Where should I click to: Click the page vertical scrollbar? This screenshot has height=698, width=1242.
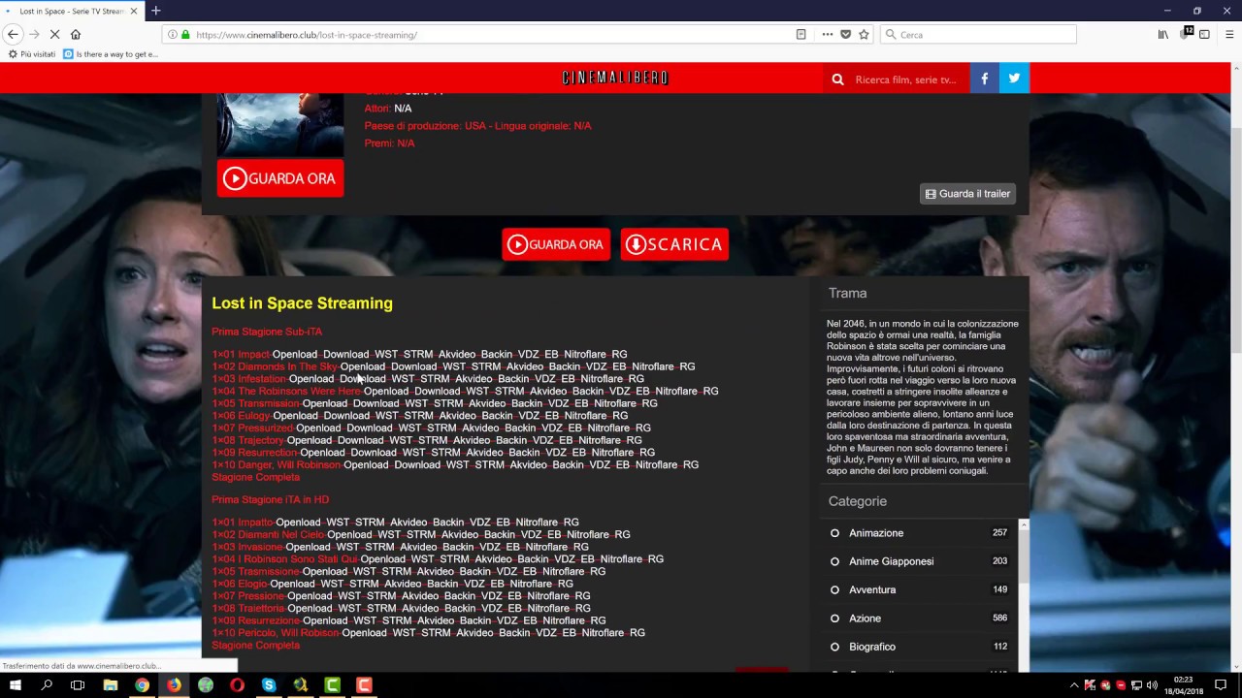(1235, 368)
